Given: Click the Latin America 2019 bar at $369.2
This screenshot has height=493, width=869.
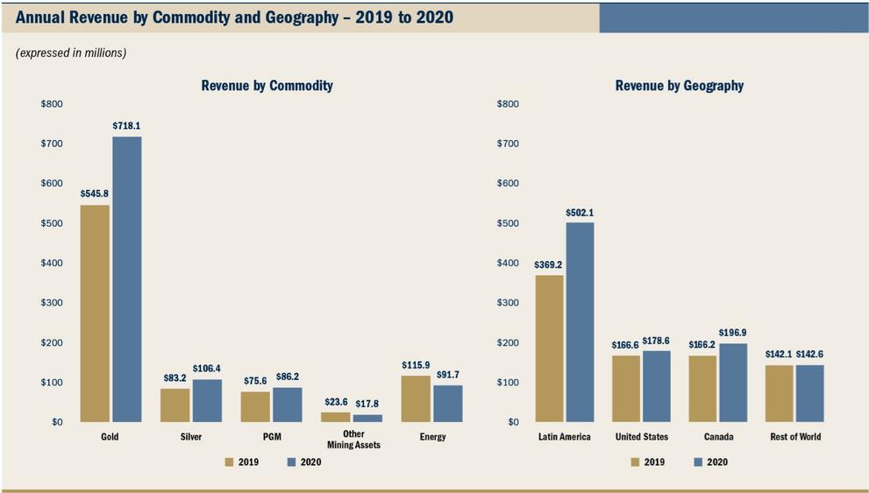Looking at the screenshot, I should pyautogui.click(x=549, y=349).
